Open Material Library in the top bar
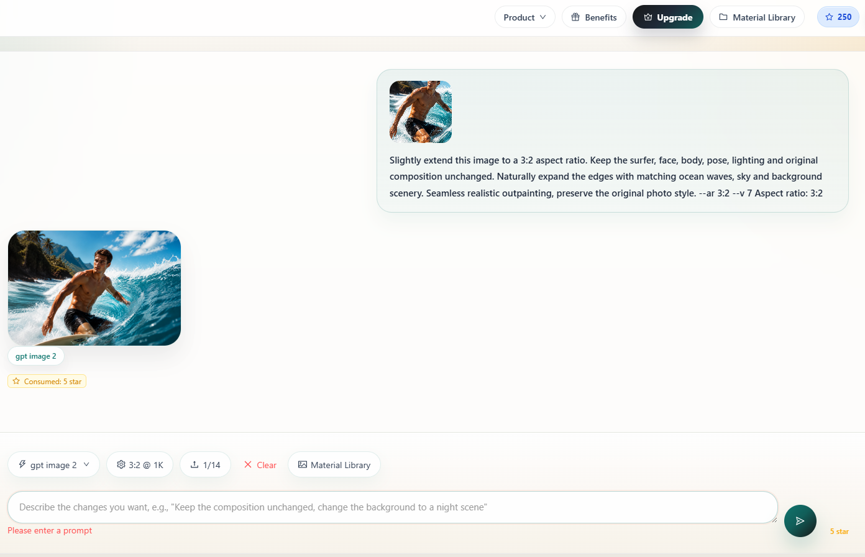This screenshot has width=865, height=557. (x=757, y=17)
